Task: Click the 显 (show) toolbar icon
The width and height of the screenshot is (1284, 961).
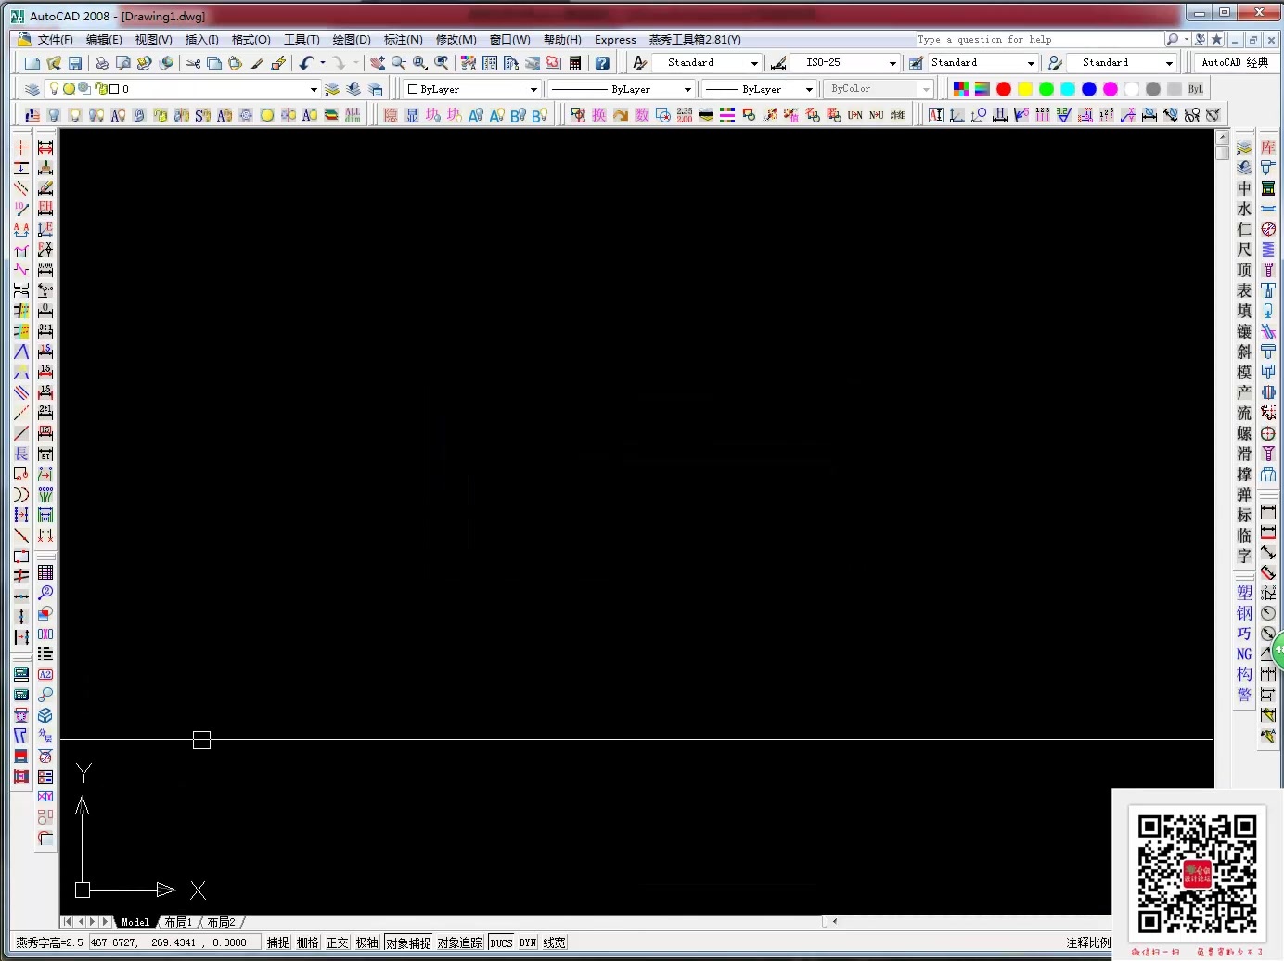Action: pos(412,115)
